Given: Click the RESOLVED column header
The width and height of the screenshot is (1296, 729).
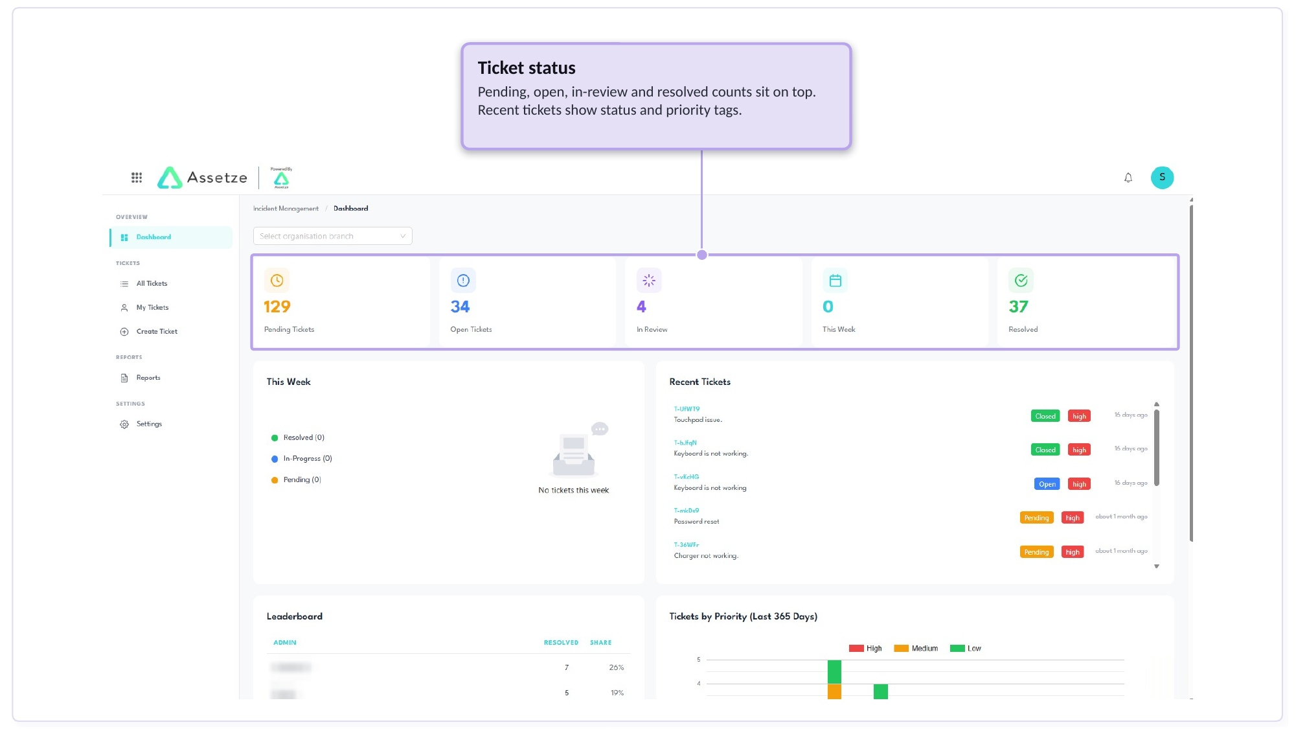Looking at the screenshot, I should (x=561, y=643).
